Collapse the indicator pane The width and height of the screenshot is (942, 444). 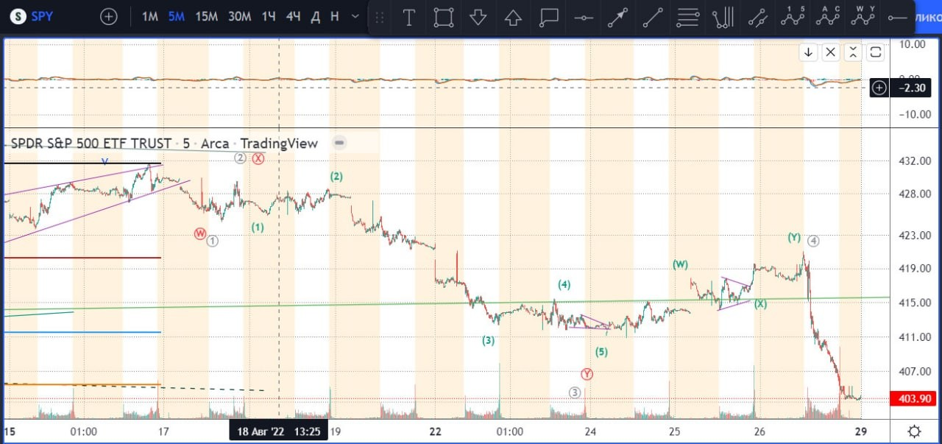853,52
